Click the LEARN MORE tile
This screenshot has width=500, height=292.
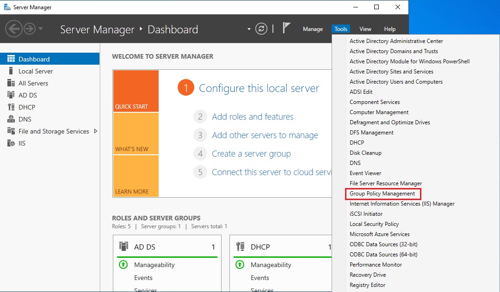coord(136,176)
